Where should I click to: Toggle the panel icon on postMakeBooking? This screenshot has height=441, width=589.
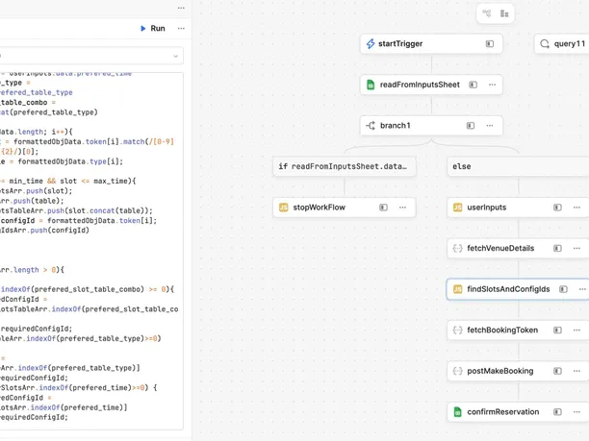pyautogui.click(x=557, y=371)
